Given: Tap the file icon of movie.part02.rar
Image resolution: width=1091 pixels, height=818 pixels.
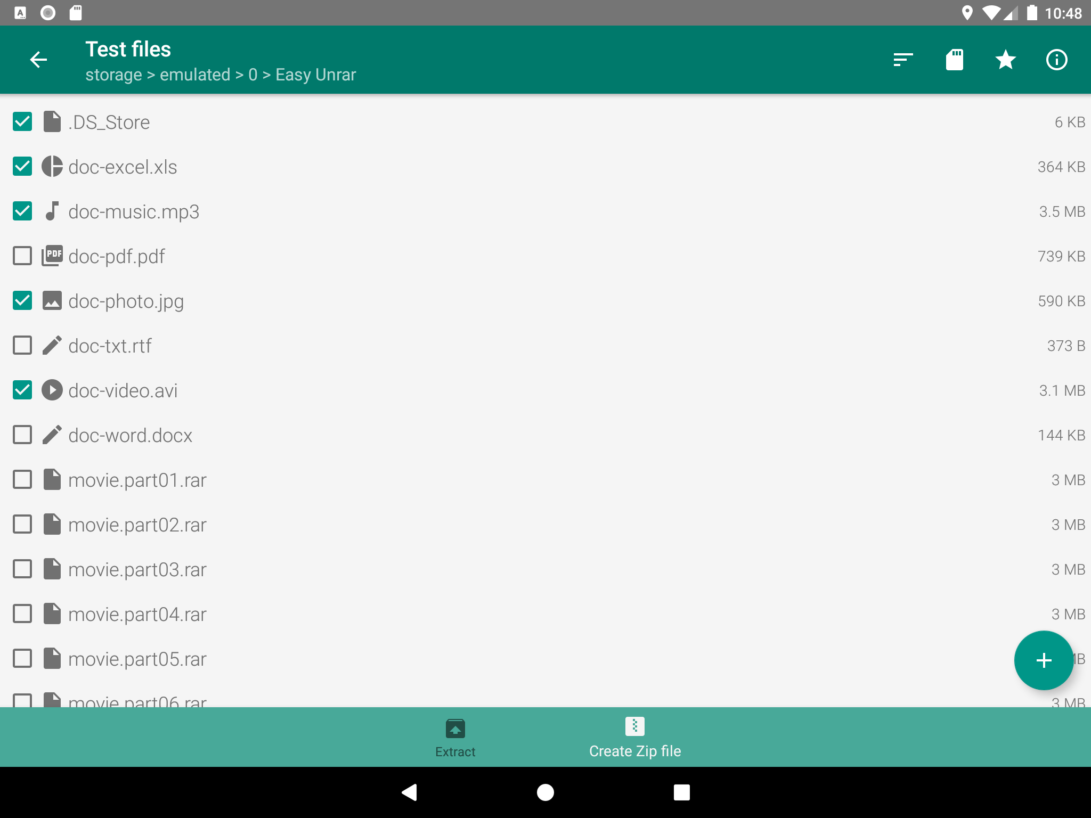Looking at the screenshot, I should point(52,524).
